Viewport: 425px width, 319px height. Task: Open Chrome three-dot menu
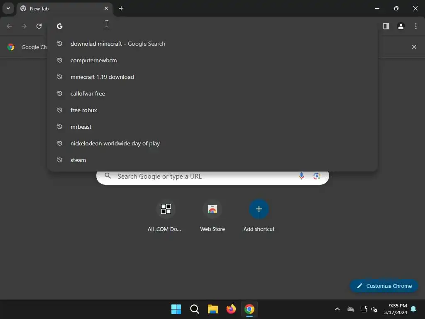point(416,26)
